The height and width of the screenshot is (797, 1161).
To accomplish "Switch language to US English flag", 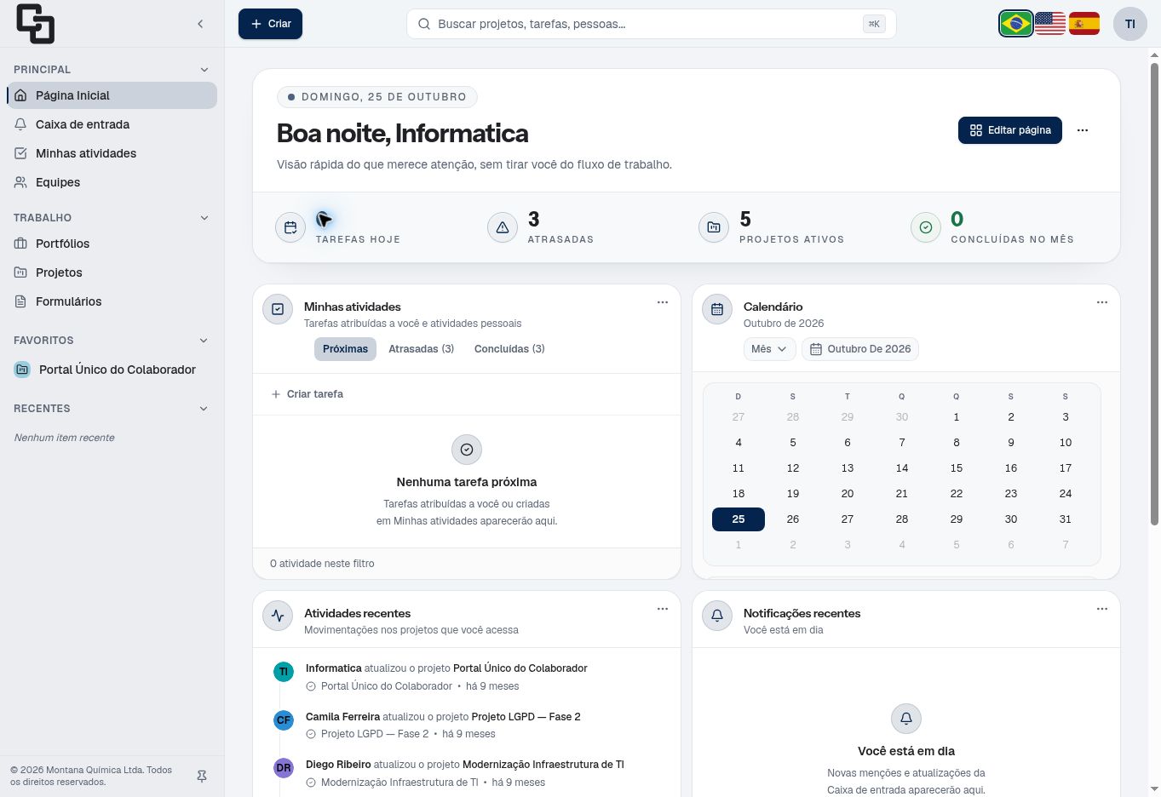I will pyautogui.click(x=1050, y=24).
